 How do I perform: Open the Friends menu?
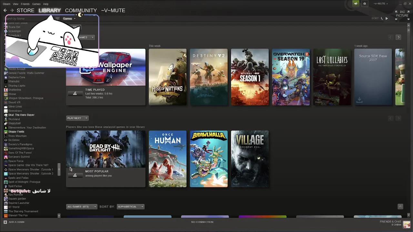pyautogui.click(x=25, y=4)
